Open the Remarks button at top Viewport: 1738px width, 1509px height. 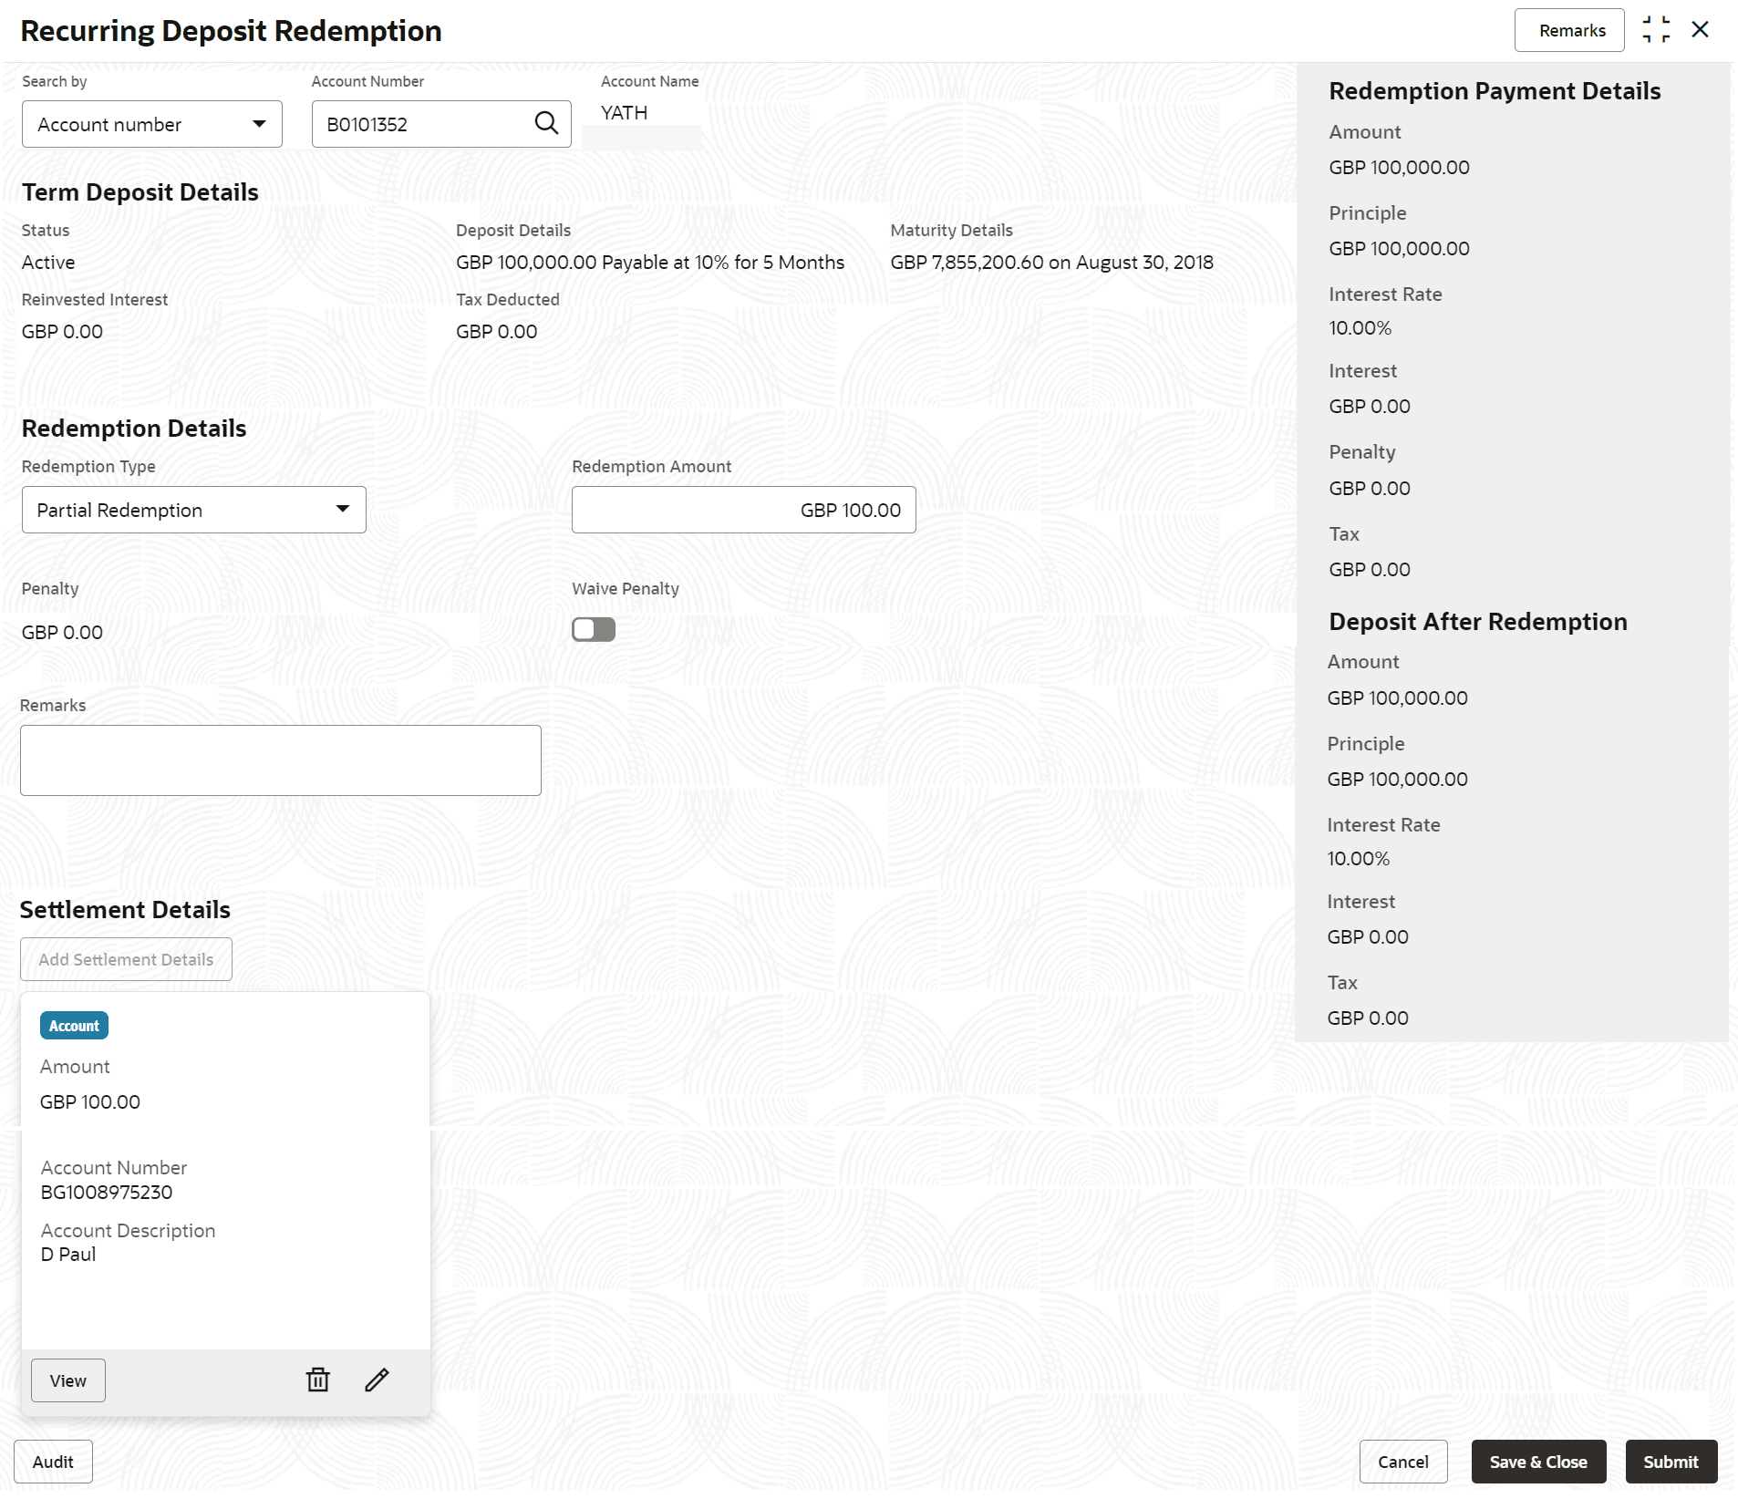click(1570, 30)
